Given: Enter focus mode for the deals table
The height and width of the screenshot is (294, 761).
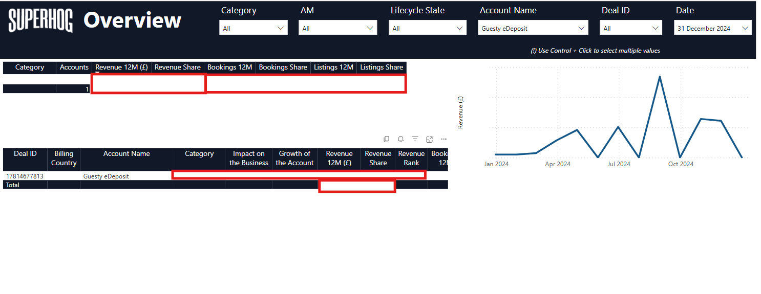Looking at the screenshot, I should tap(430, 139).
